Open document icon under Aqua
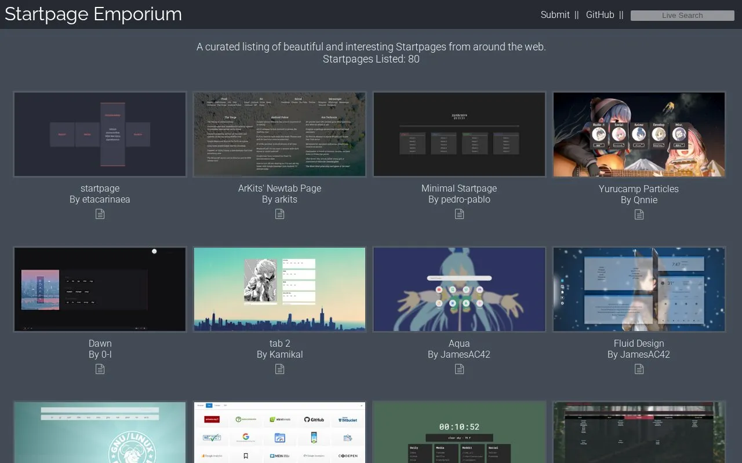This screenshot has height=463, width=742. coord(459,369)
